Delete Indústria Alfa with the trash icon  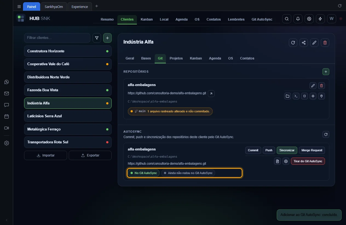point(325,42)
